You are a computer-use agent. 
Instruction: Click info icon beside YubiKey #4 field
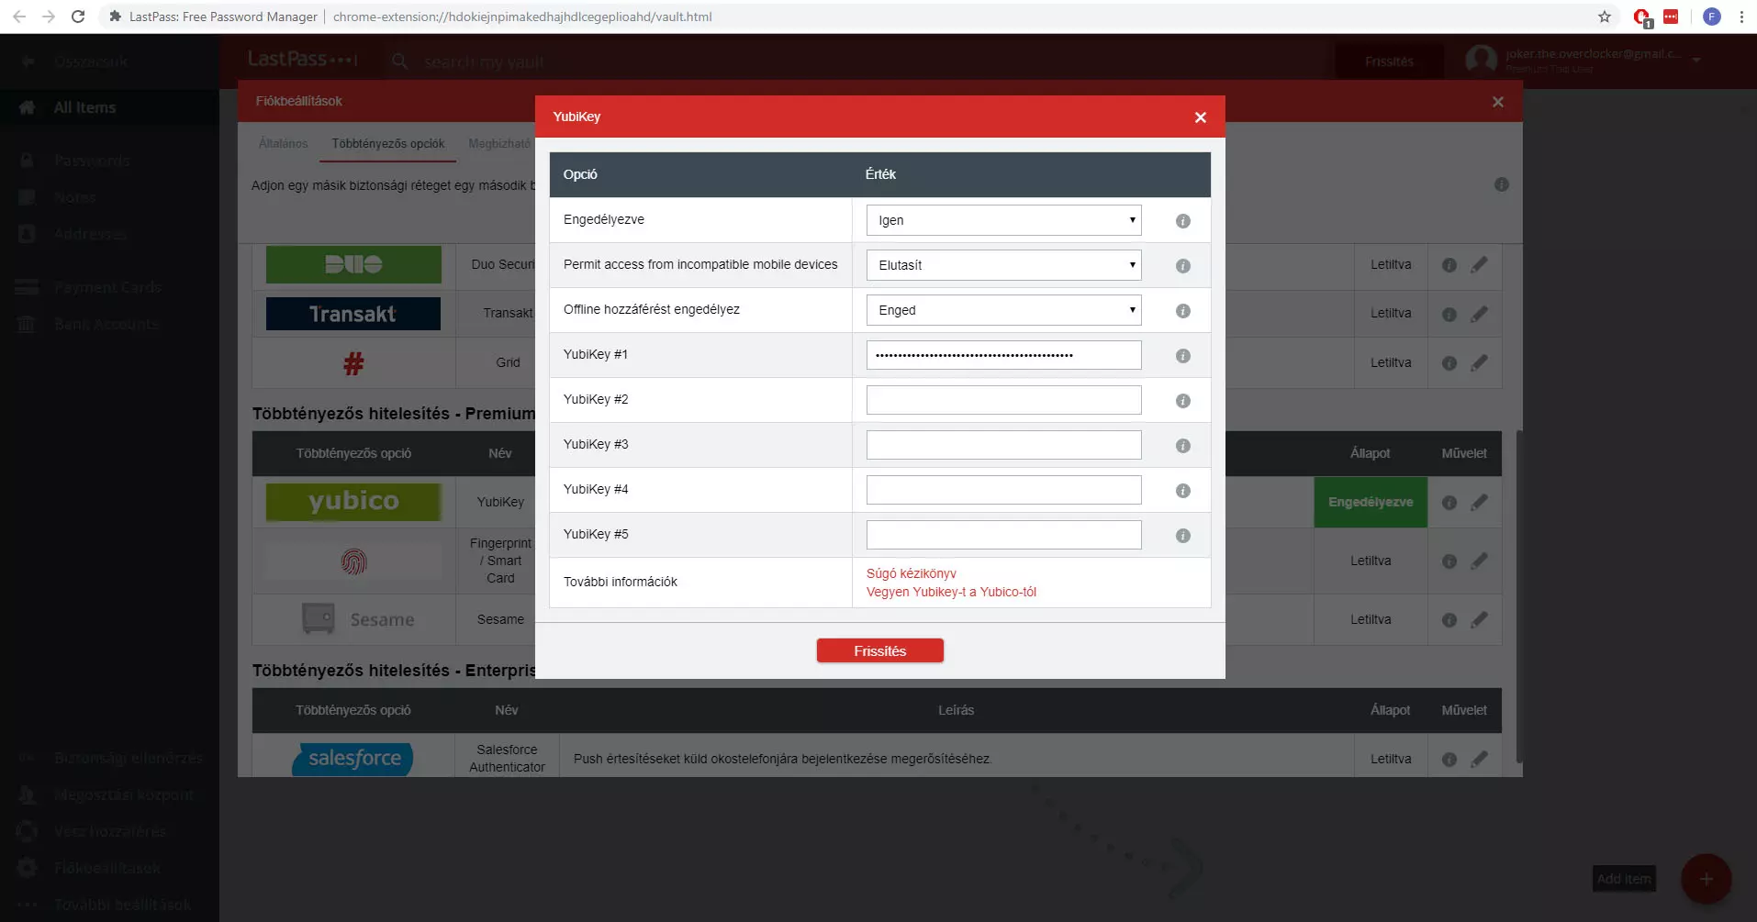coord(1182,491)
